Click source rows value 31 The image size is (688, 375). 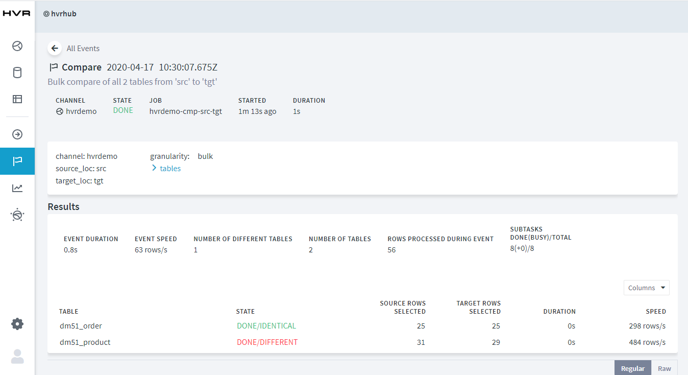[421, 342]
